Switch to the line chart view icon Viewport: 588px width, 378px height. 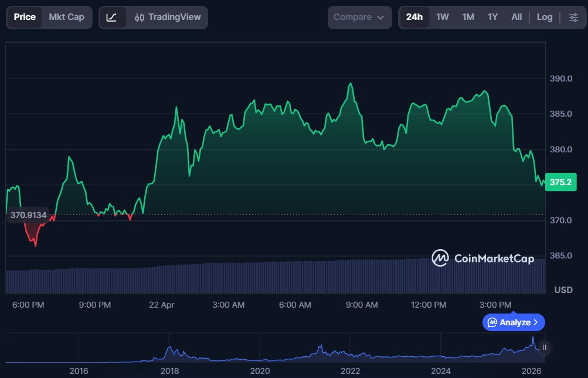(112, 18)
